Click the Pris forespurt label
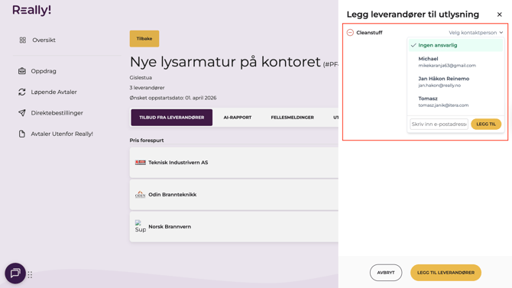Viewport: 512px width, 288px height. point(147,141)
